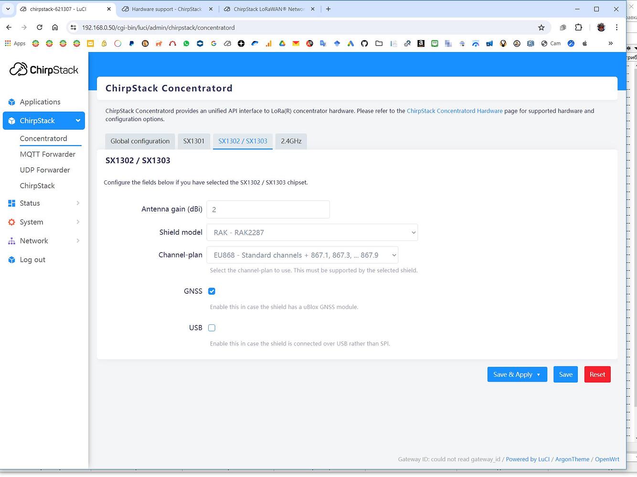Open the OpenWrt footer link
This screenshot has height=477, width=637.
coord(607,459)
